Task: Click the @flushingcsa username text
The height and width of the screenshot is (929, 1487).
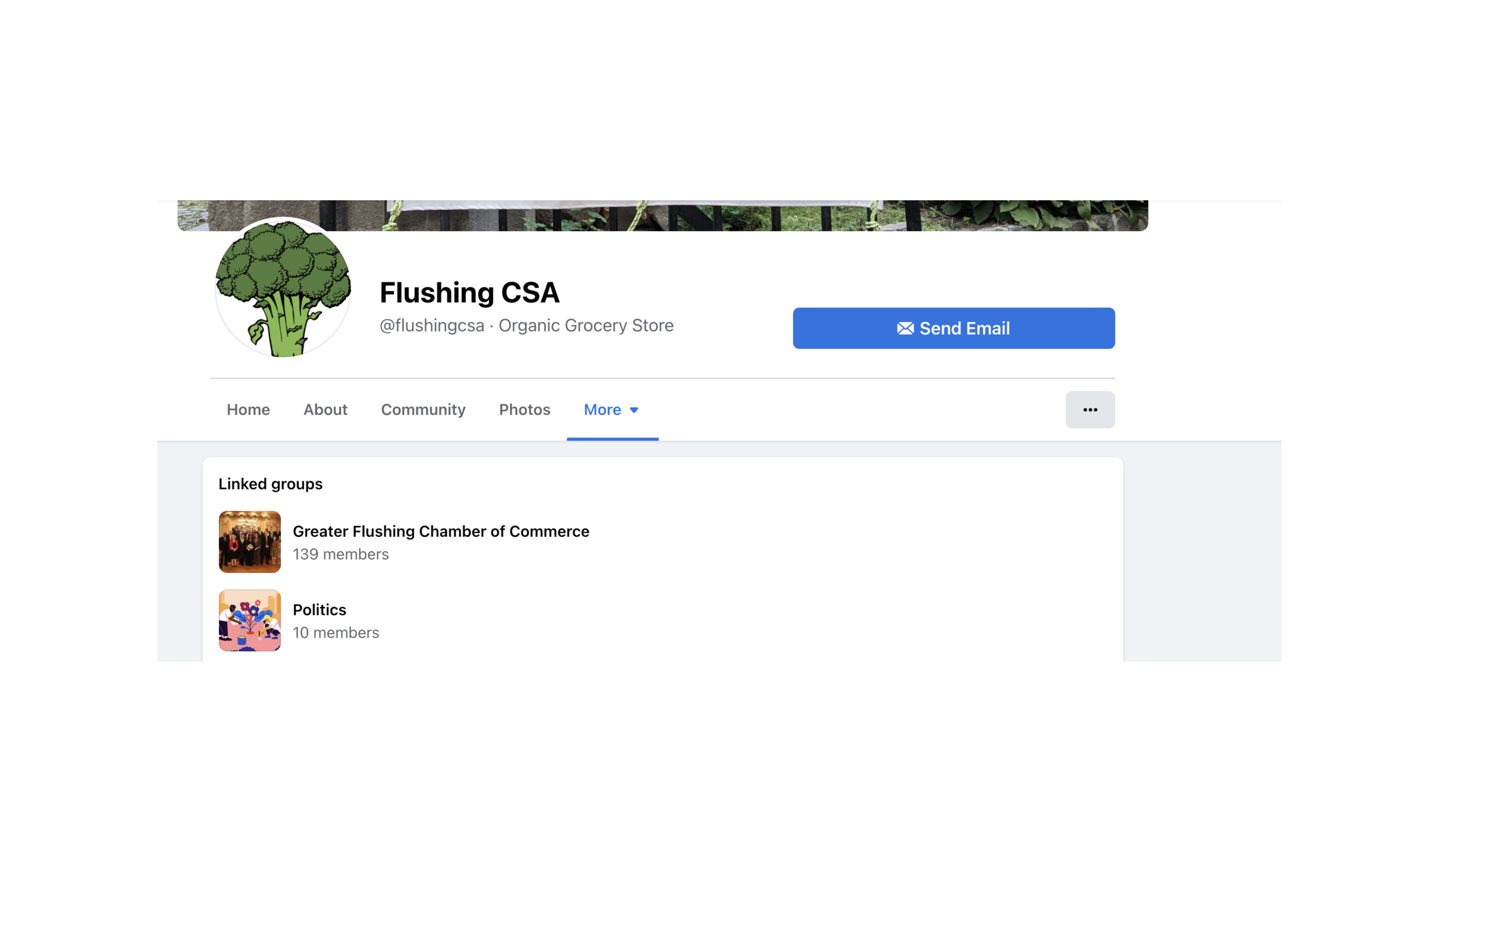Action: [432, 326]
